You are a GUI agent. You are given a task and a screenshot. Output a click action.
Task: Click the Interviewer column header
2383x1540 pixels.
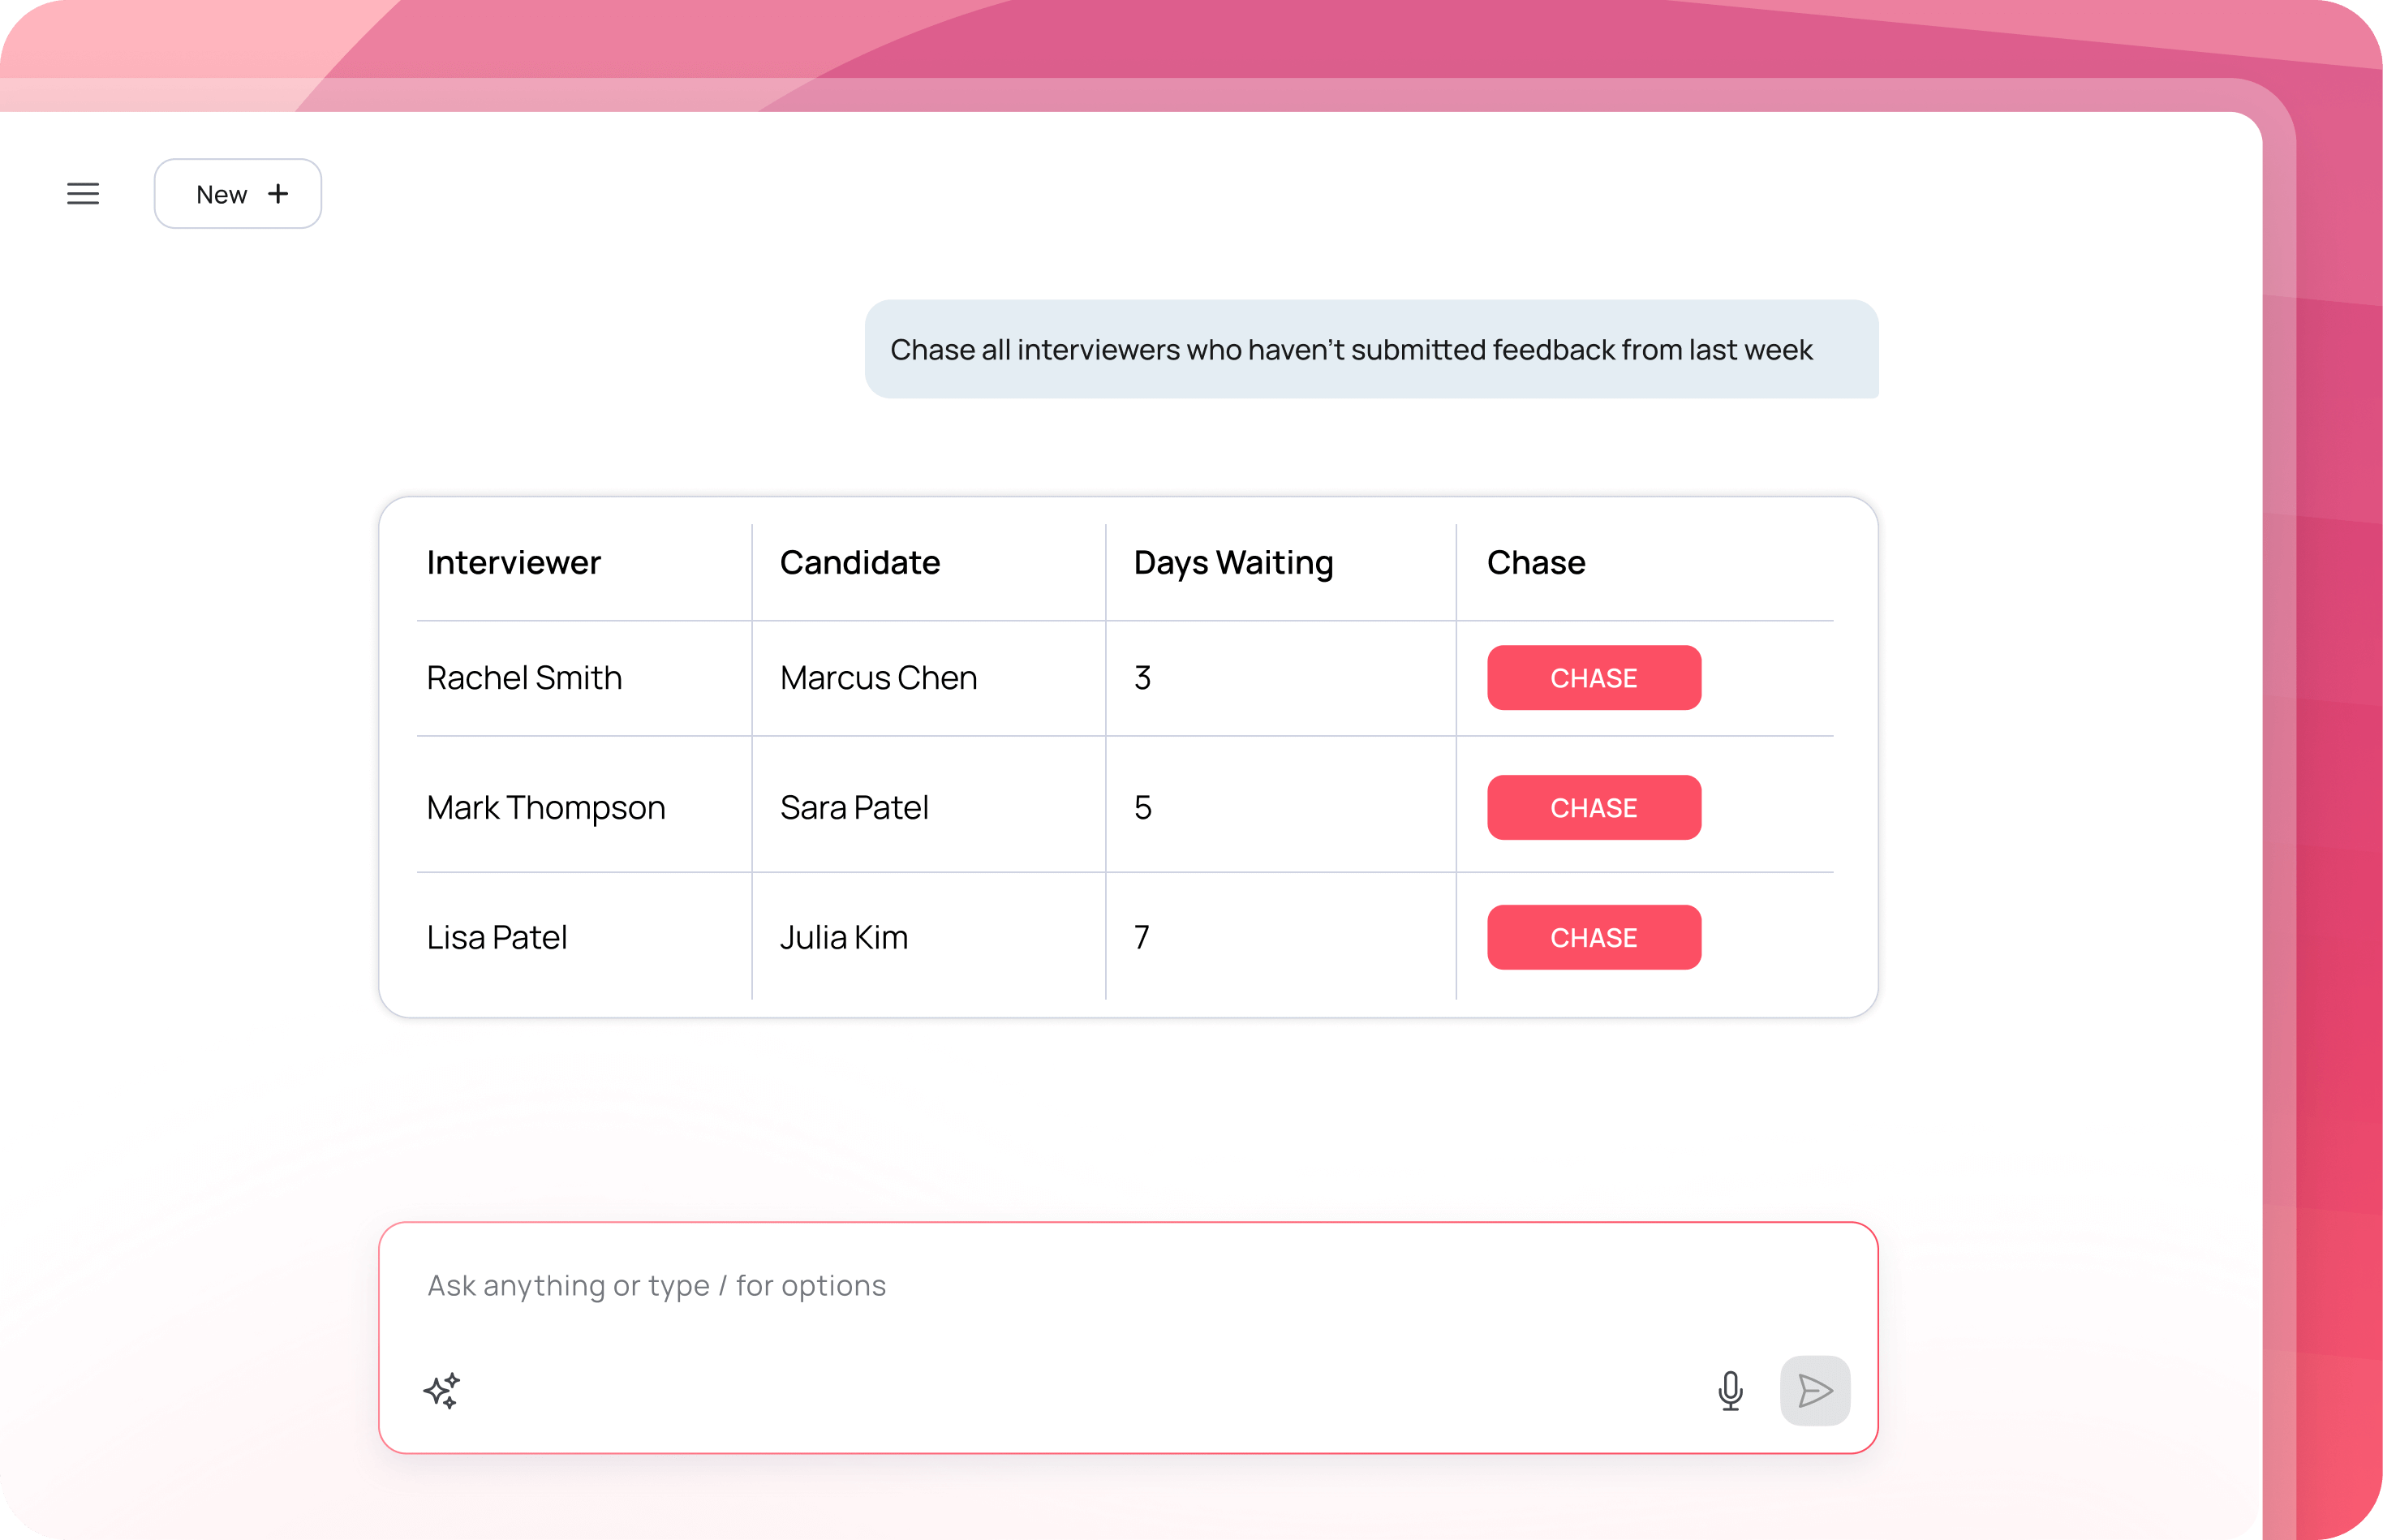[514, 563]
